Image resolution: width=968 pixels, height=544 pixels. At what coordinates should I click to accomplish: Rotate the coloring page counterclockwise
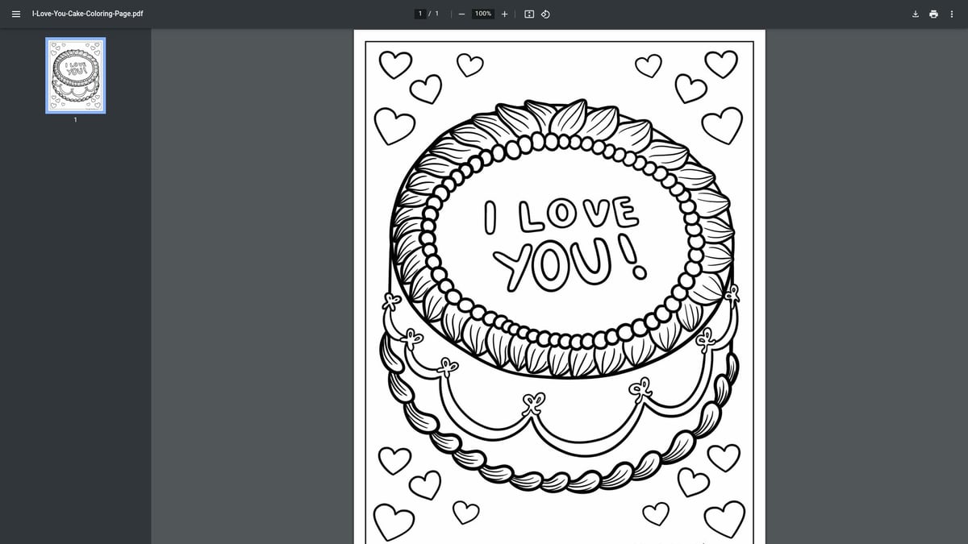[545, 14]
